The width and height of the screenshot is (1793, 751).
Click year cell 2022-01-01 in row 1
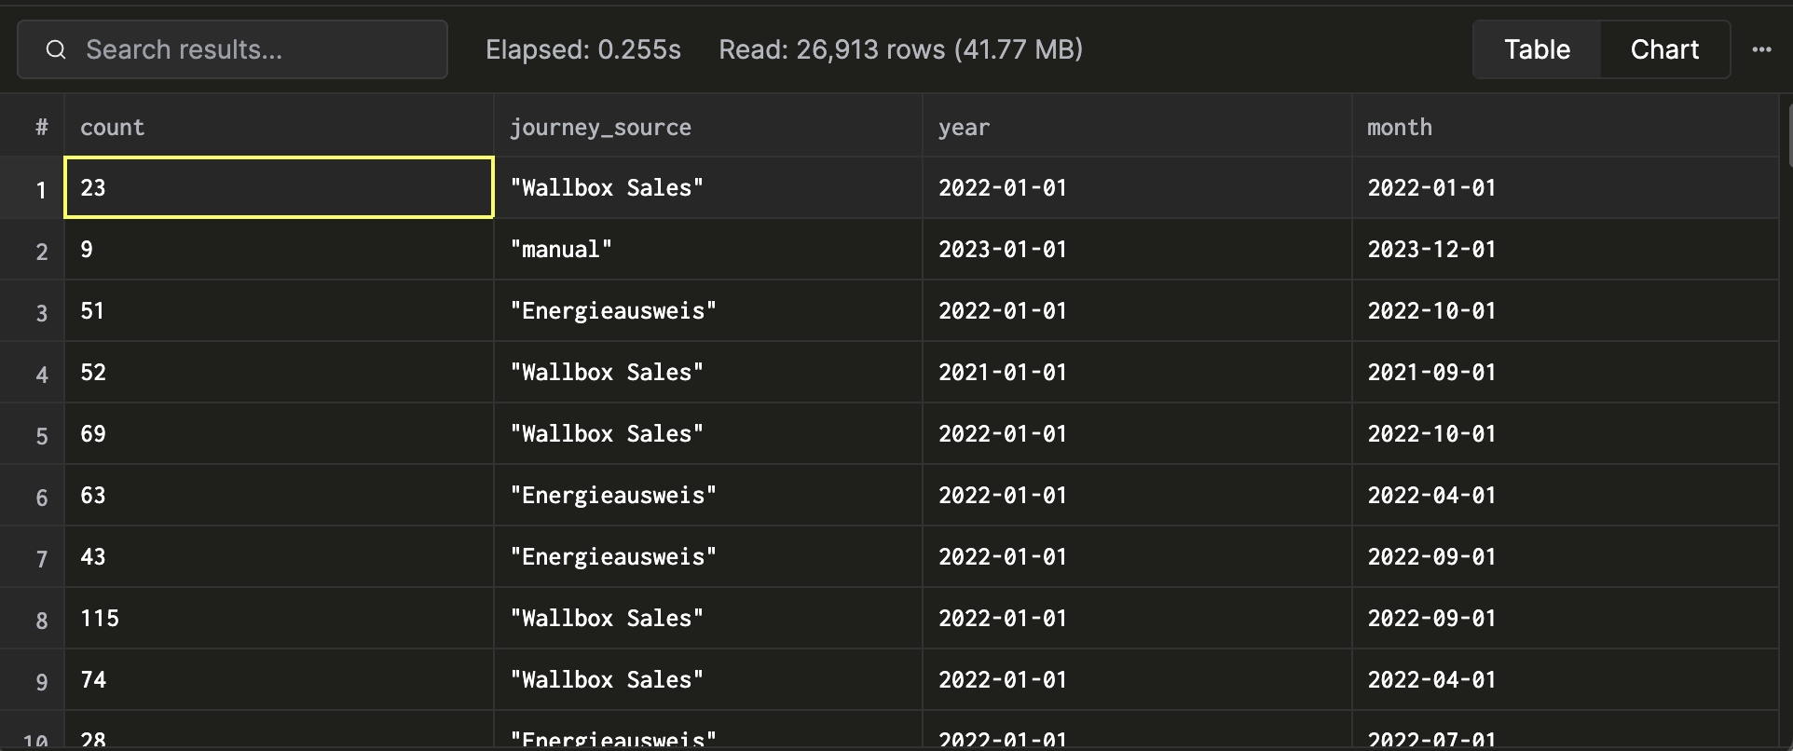1137,187
